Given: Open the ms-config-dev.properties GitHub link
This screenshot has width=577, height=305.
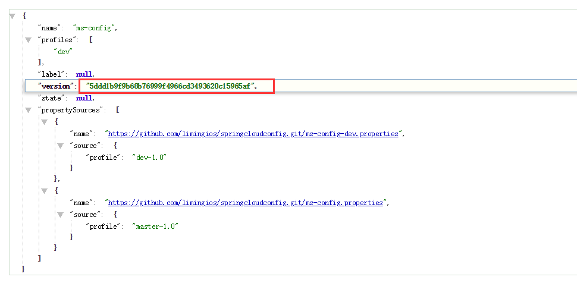Looking at the screenshot, I should coord(253,134).
